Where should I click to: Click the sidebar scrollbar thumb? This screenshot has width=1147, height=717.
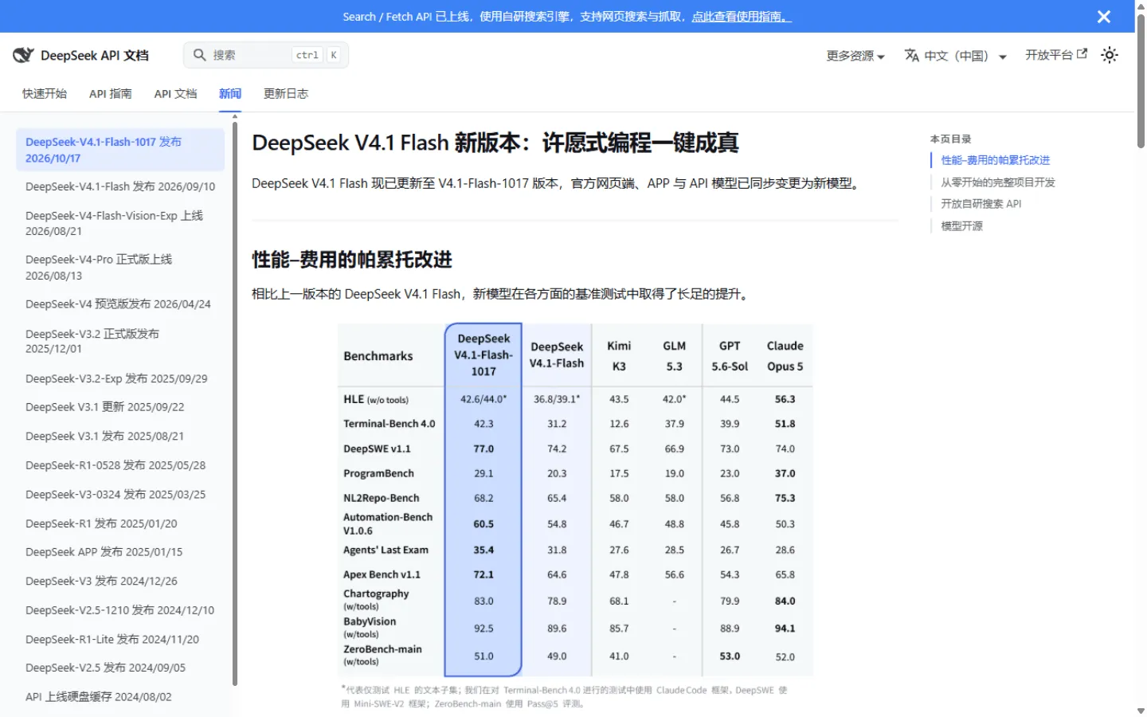click(235, 402)
